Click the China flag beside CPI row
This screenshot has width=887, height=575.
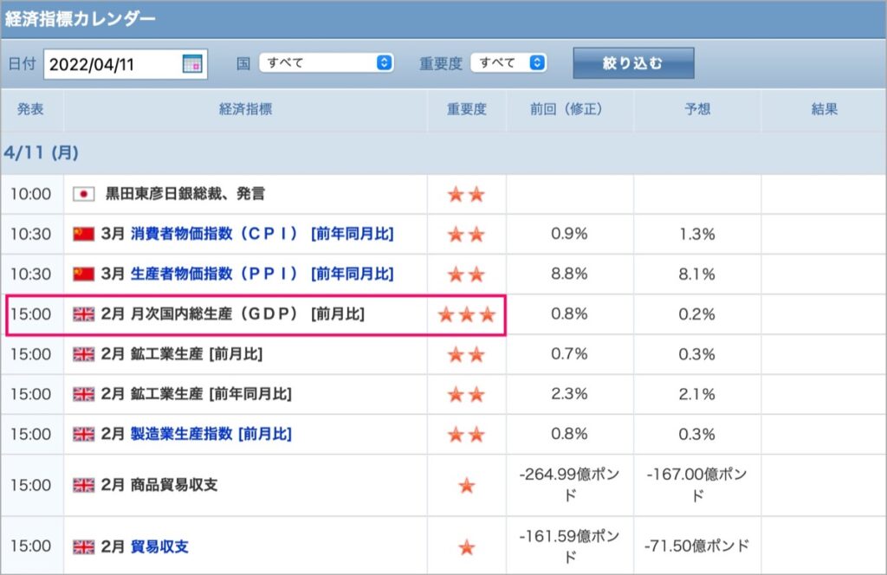coord(83,234)
